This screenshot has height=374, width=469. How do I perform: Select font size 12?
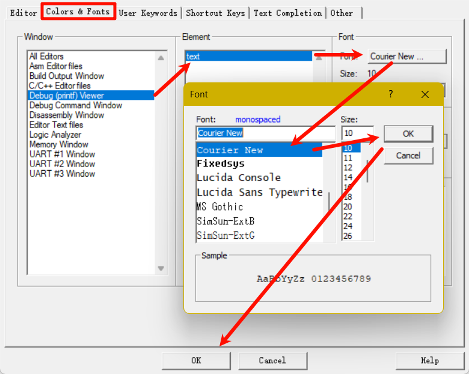(352, 168)
